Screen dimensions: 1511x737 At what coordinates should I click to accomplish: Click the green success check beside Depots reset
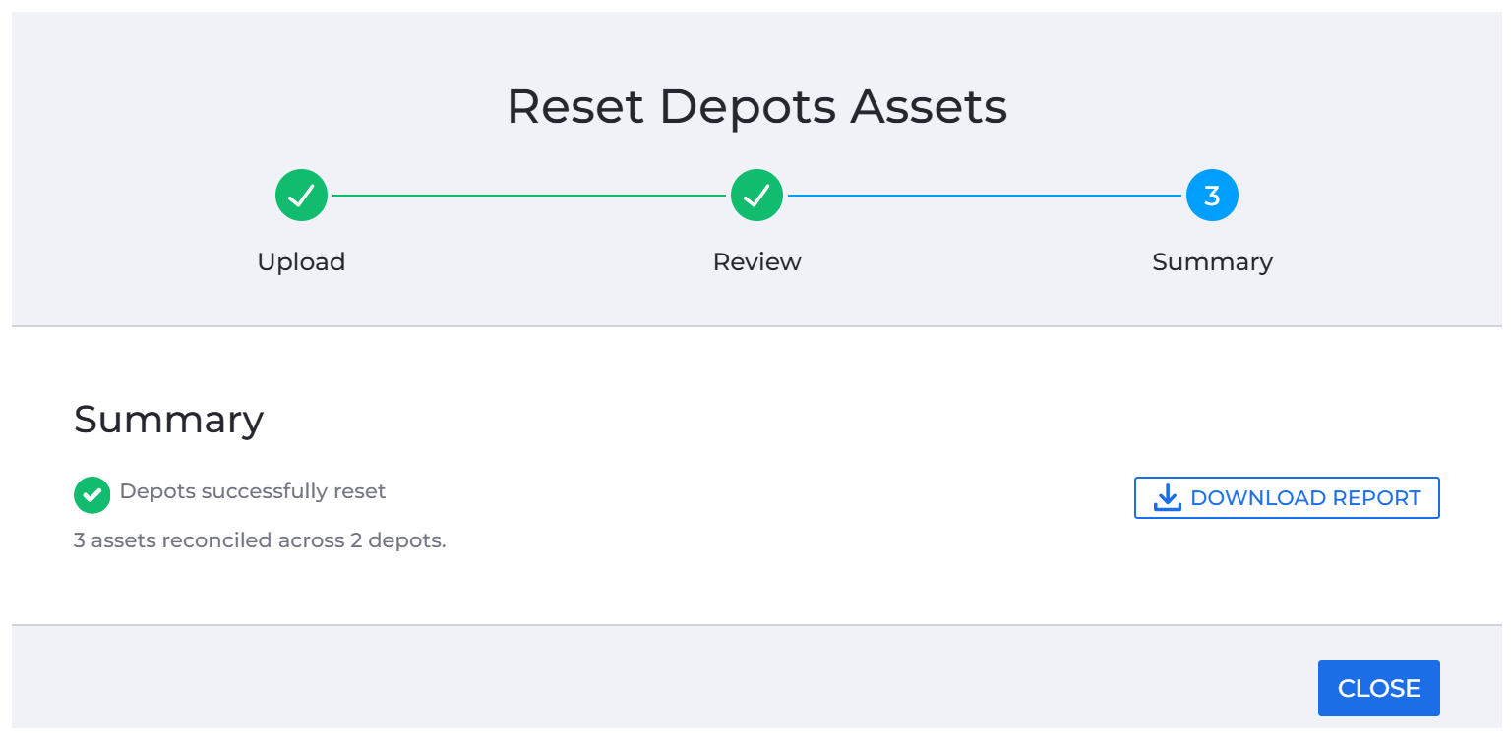(x=91, y=495)
